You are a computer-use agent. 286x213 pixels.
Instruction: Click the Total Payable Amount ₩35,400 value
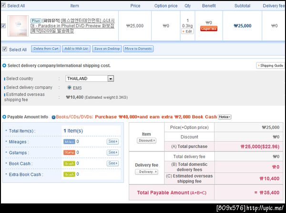point(269,193)
